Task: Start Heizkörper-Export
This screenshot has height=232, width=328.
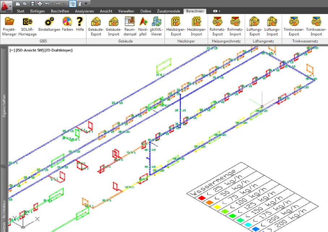Action: (176, 26)
